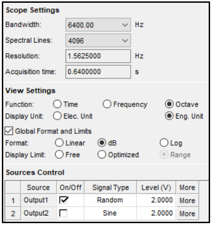Click the Acquisition time field
This screenshot has width=211, height=225.
pyautogui.click(x=98, y=72)
